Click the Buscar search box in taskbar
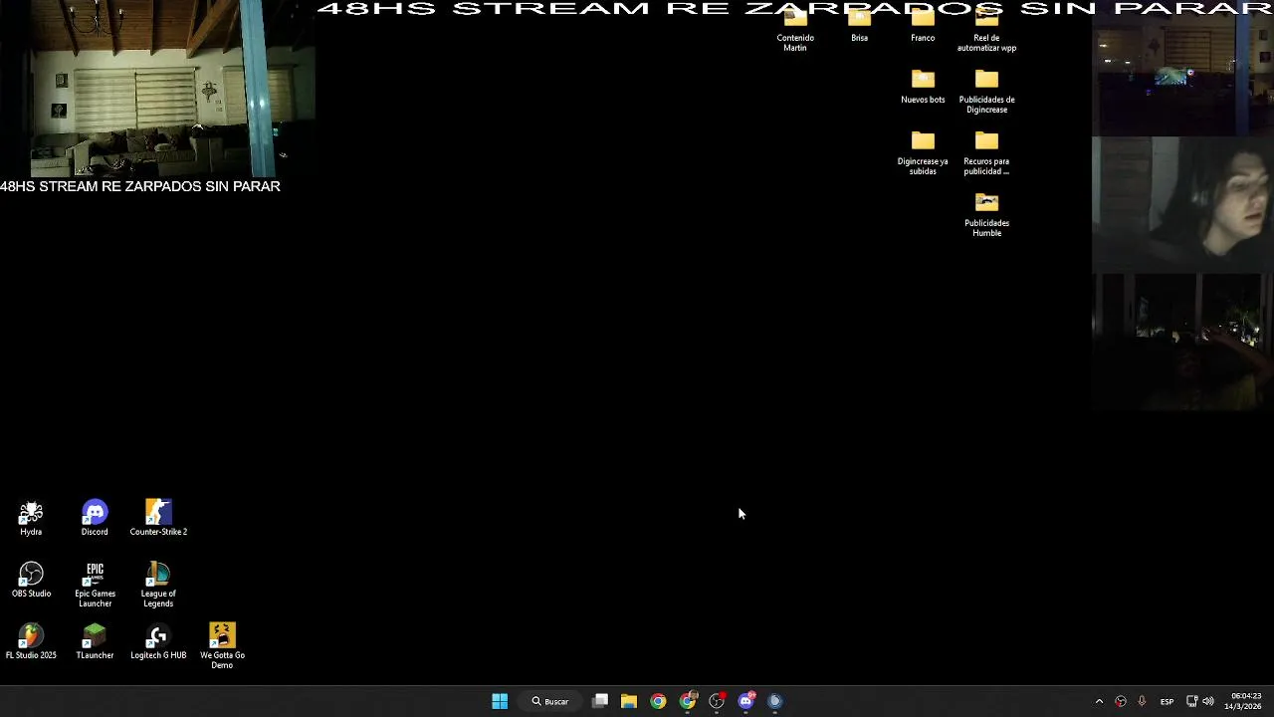This screenshot has width=1274, height=717. 550,701
